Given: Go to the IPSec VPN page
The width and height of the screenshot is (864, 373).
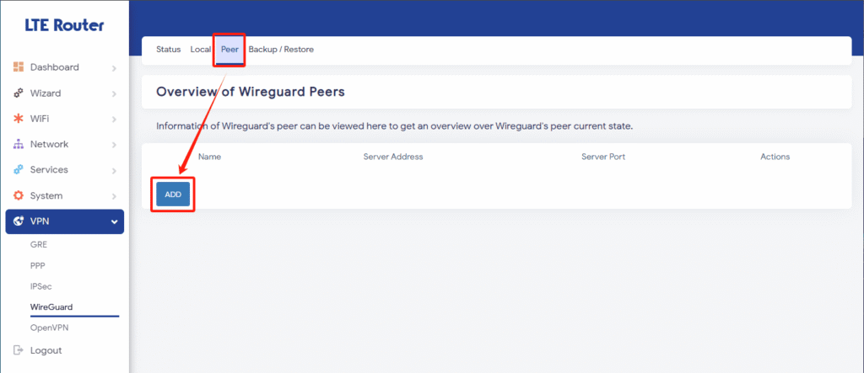Looking at the screenshot, I should coord(40,286).
